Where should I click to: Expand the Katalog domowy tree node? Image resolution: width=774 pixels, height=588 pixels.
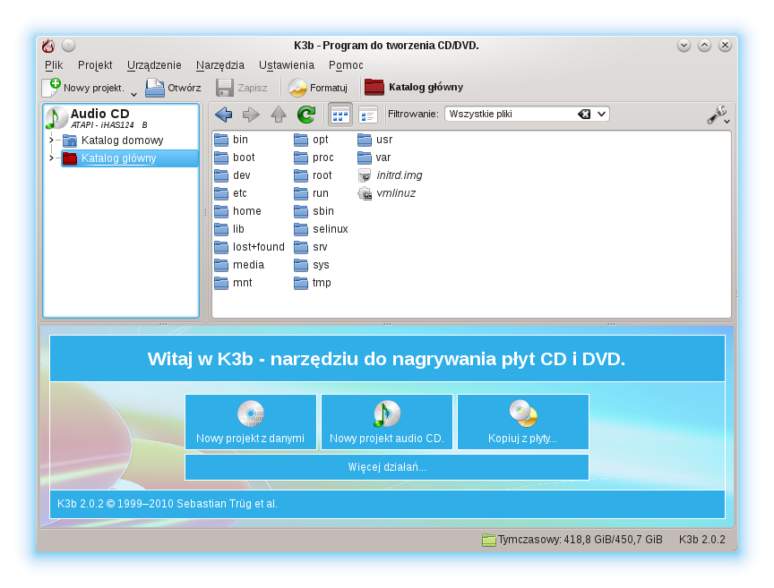51,141
